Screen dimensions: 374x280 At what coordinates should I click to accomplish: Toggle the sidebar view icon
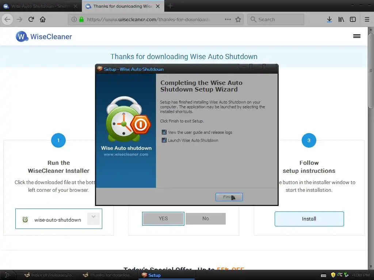point(353,19)
